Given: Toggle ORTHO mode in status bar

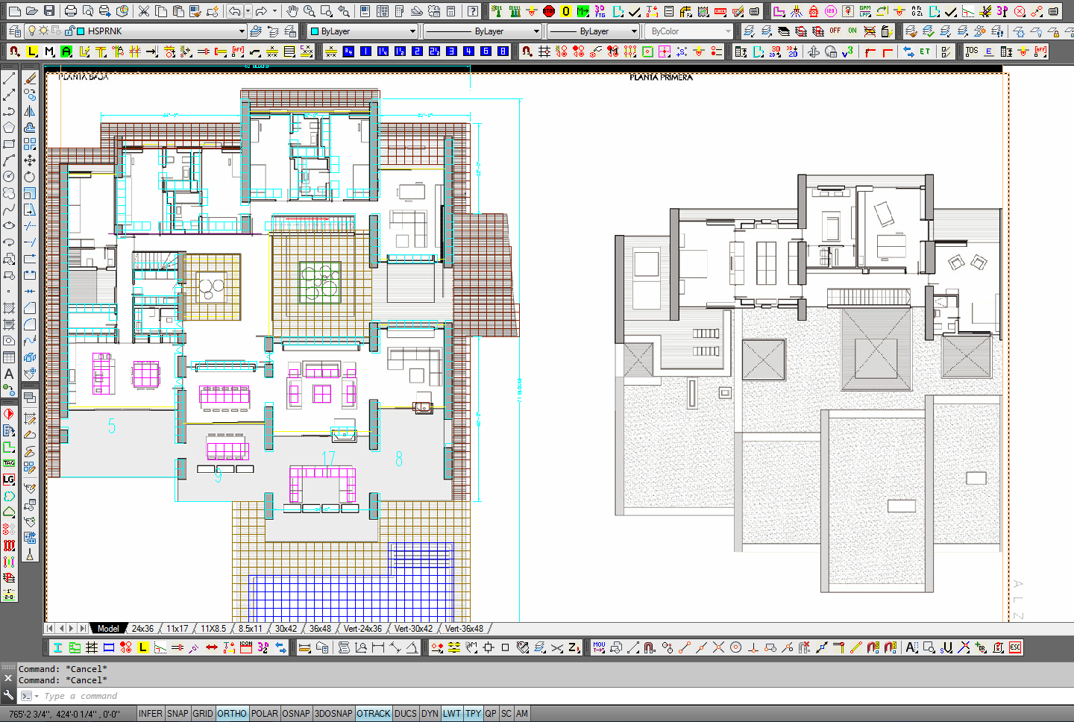Looking at the screenshot, I should click(232, 714).
